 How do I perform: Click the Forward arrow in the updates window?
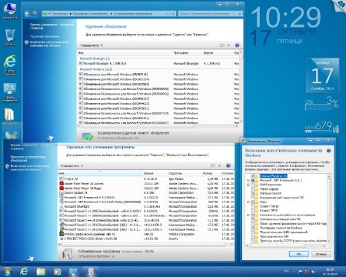click(35, 13)
